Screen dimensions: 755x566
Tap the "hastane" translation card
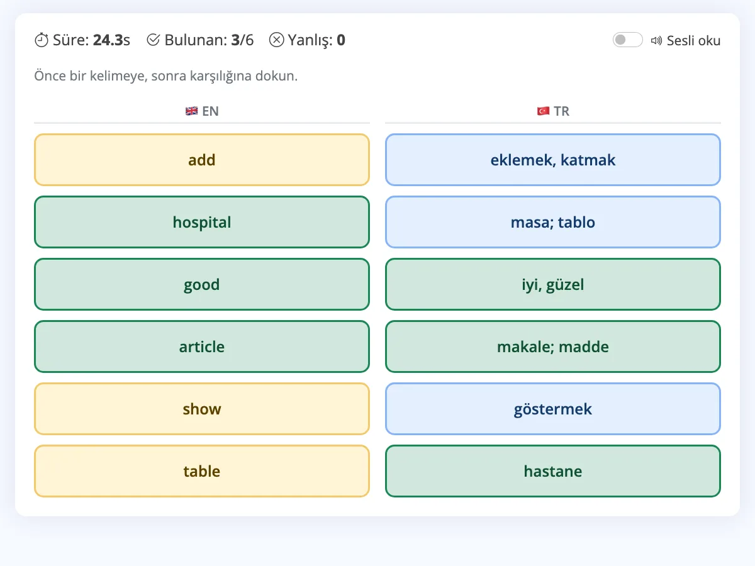[x=553, y=471]
